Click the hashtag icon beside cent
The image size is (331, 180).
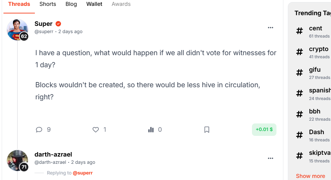(x=299, y=31)
